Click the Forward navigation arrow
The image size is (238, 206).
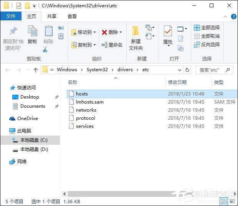pos(19,70)
